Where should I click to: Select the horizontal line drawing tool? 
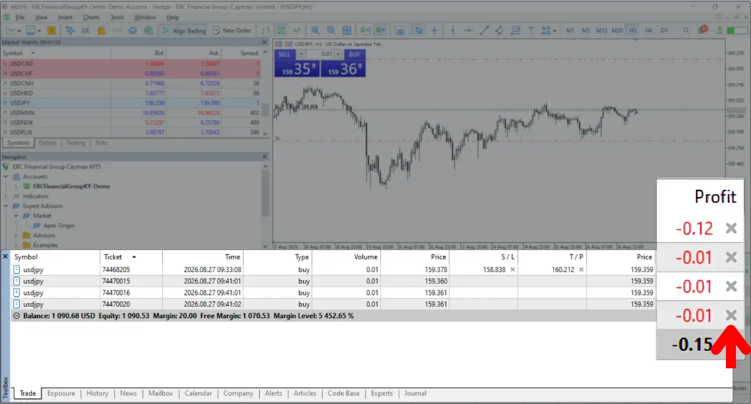coord(467,30)
